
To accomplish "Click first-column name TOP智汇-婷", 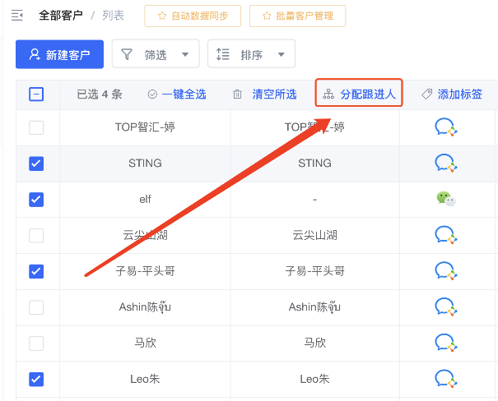I will click(145, 127).
